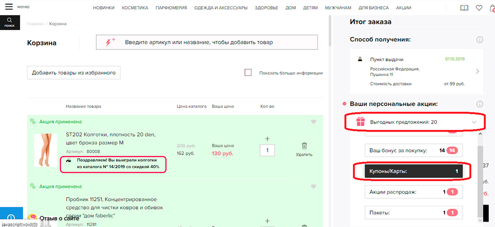Expand Выгодных предложений: 20 dropdown
Viewport: 495px width, 227px height.
point(473,122)
